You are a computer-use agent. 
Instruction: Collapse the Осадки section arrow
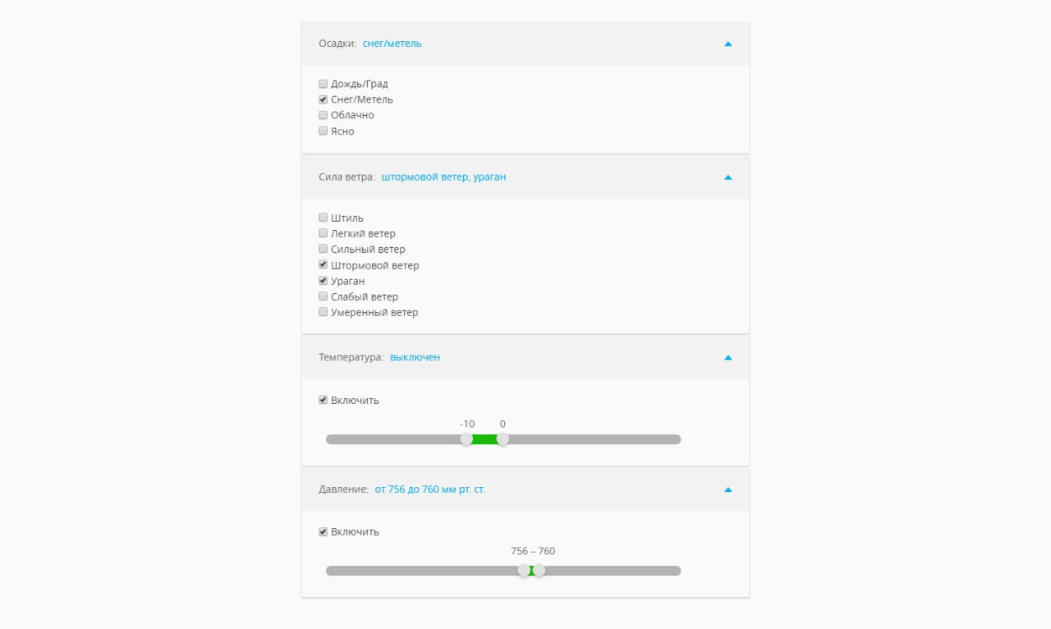point(727,44)
